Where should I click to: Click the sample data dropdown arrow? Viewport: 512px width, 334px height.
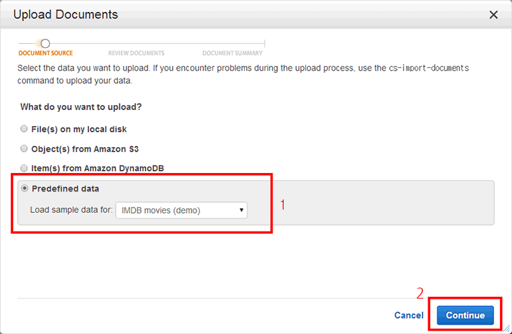(x=242, y=210)
